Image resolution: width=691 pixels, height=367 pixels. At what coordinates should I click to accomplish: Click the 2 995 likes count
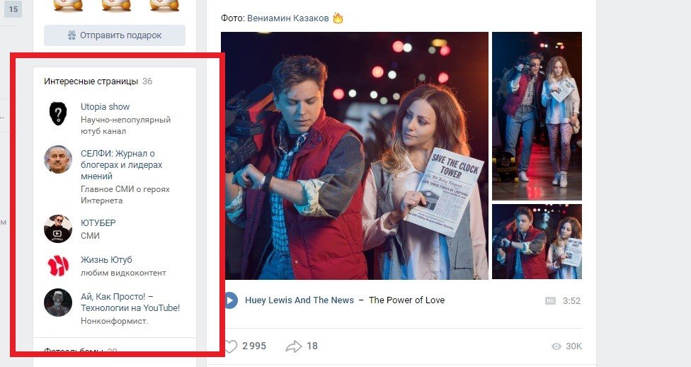click(x=254, y=346)
